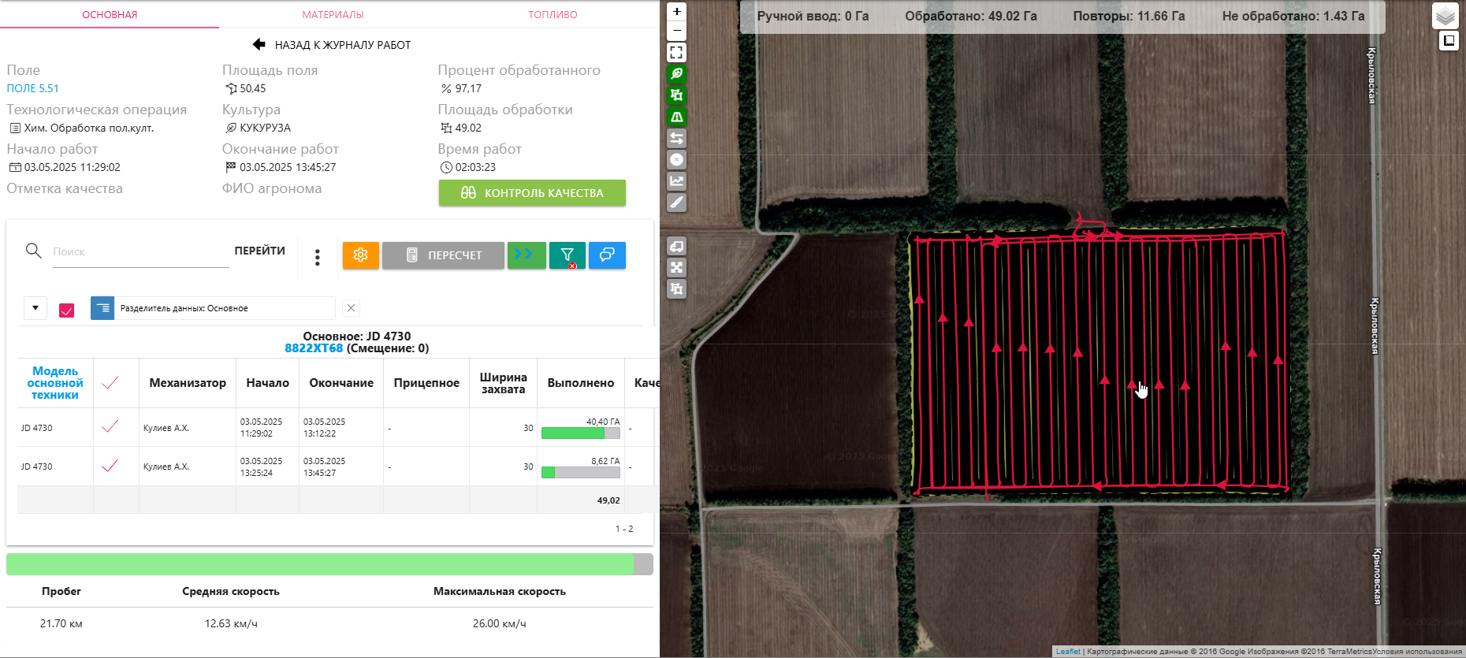The image size is (1466, 658).
Task: Toggle checkmark on first JD 4730 row
Action: 110,427
